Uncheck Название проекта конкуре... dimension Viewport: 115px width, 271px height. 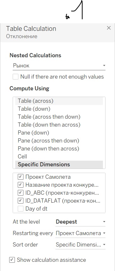tap(21, 185)
